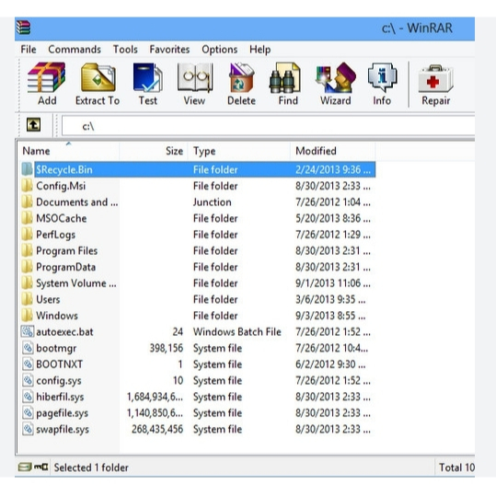Sort list by Size column header
The width and height of the screenshot is (496, 496).
tap(154, 151)
